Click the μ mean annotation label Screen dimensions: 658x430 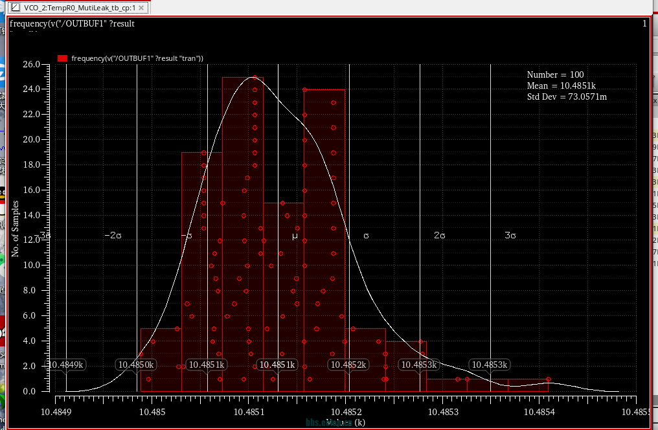(x=295, y=236)
